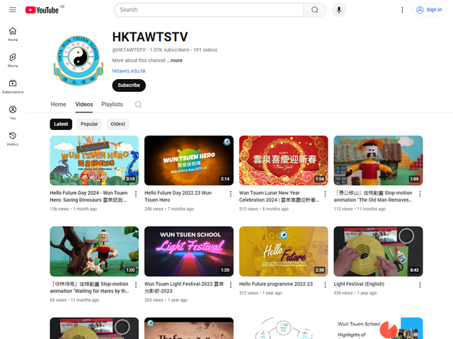
Task: Open the Shorts sidebar icon
Action: tap(13, 59)
